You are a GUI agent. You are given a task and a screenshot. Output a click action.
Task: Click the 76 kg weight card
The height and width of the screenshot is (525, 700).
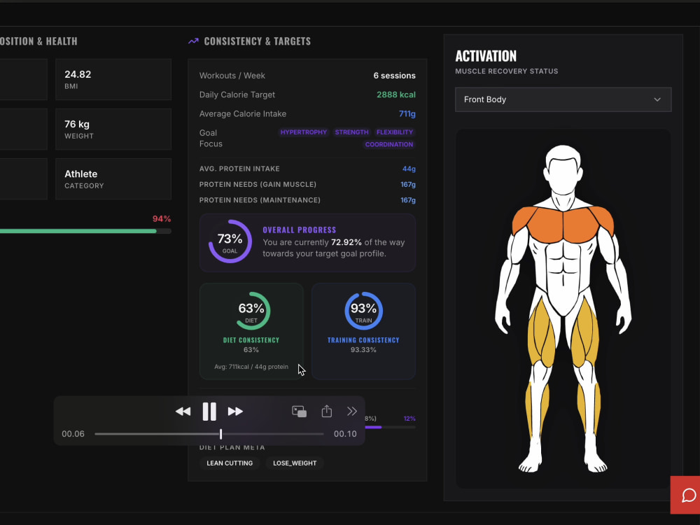point(113,129)
